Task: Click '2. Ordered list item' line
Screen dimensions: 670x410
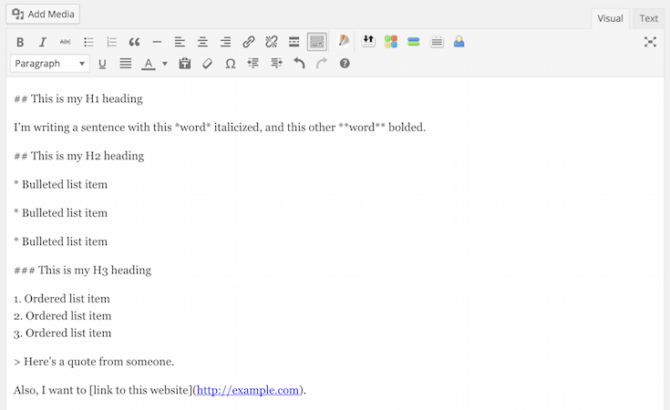Action: coord(62,316)
